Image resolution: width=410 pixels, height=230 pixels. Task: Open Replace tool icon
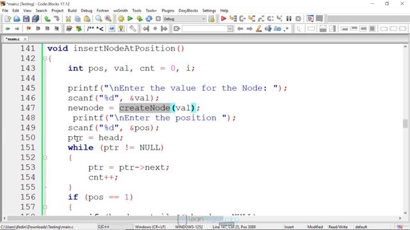coord(108,19)
